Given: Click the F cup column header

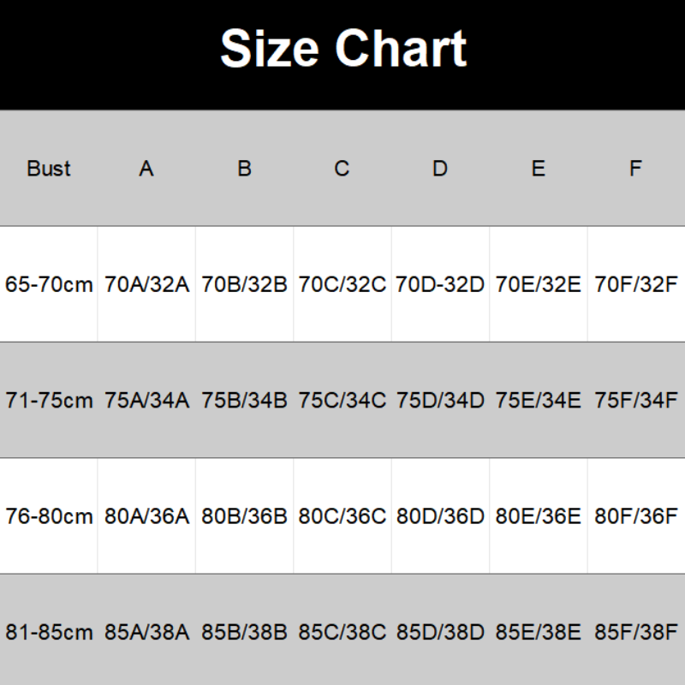Looking at the screenshot, I should point(635,169).
